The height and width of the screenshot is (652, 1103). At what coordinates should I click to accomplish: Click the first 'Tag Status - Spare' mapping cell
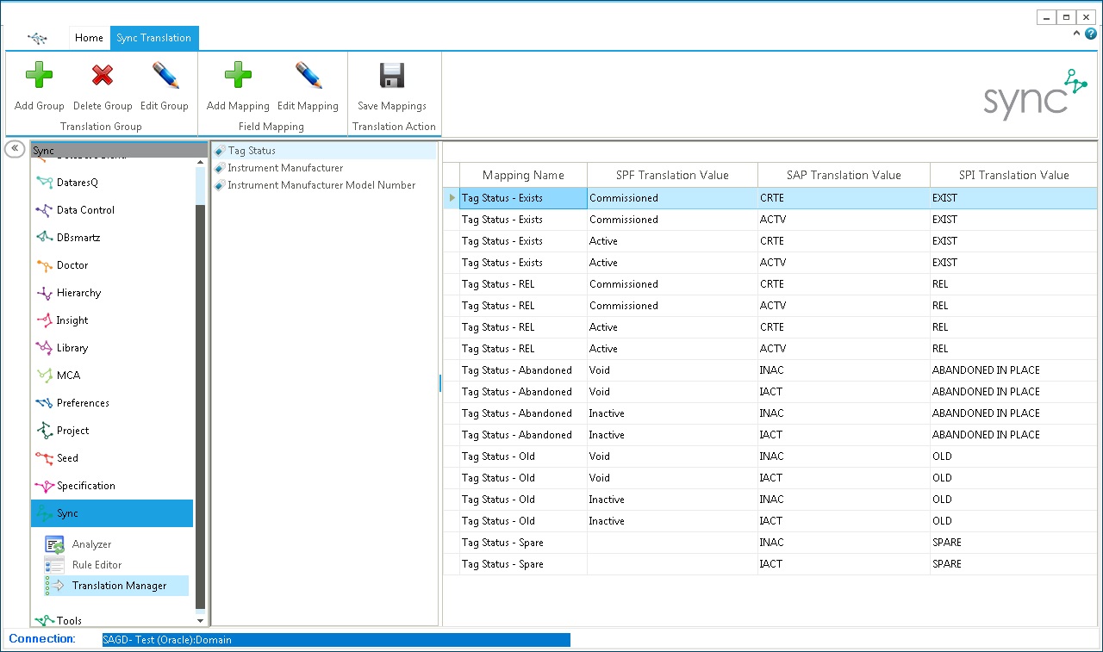523,543
